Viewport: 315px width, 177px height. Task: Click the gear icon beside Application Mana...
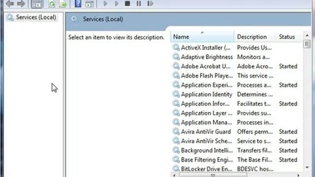point(176,122)
